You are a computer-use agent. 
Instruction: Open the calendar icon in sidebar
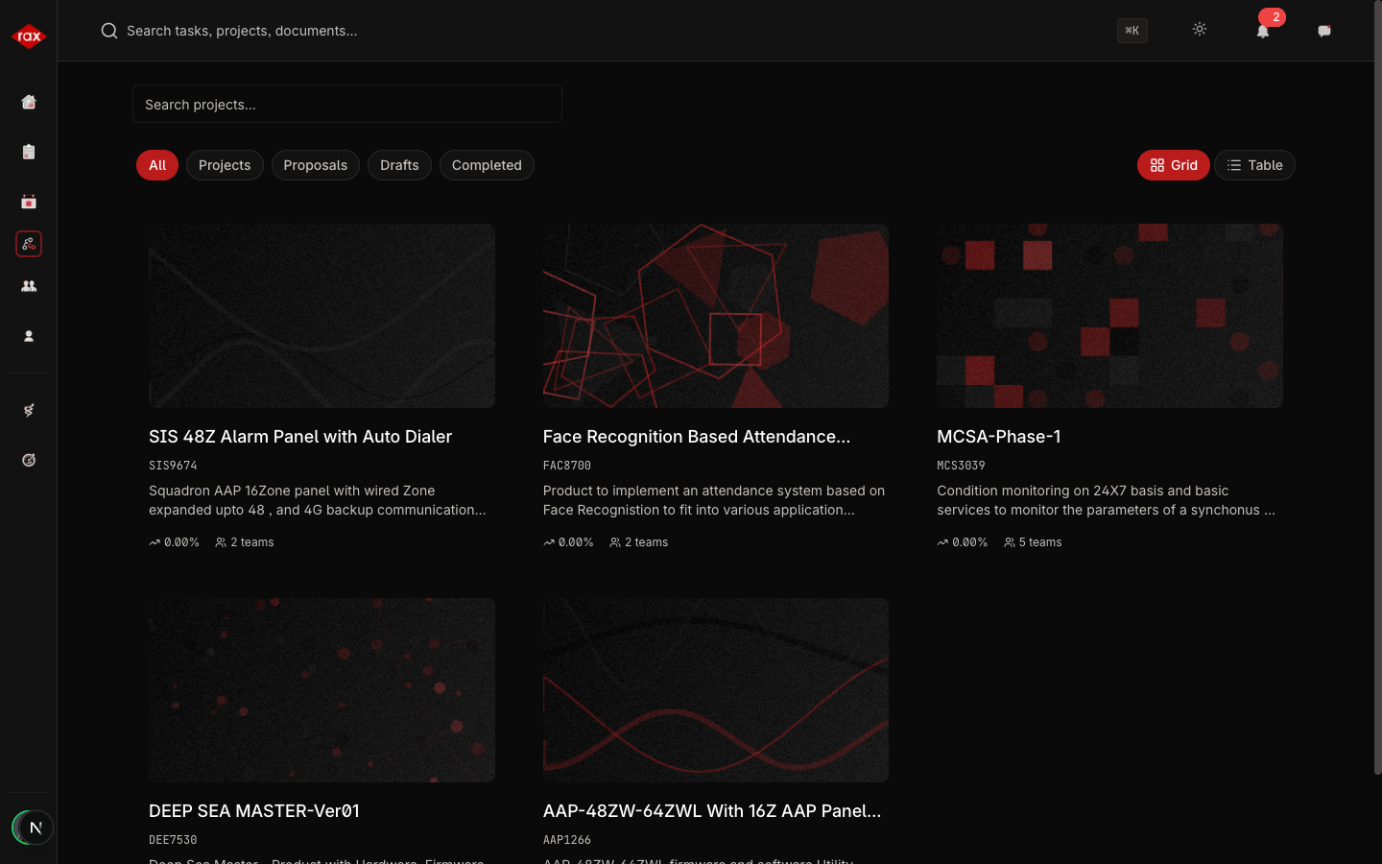pyautogui.click(x=29, y=202)
